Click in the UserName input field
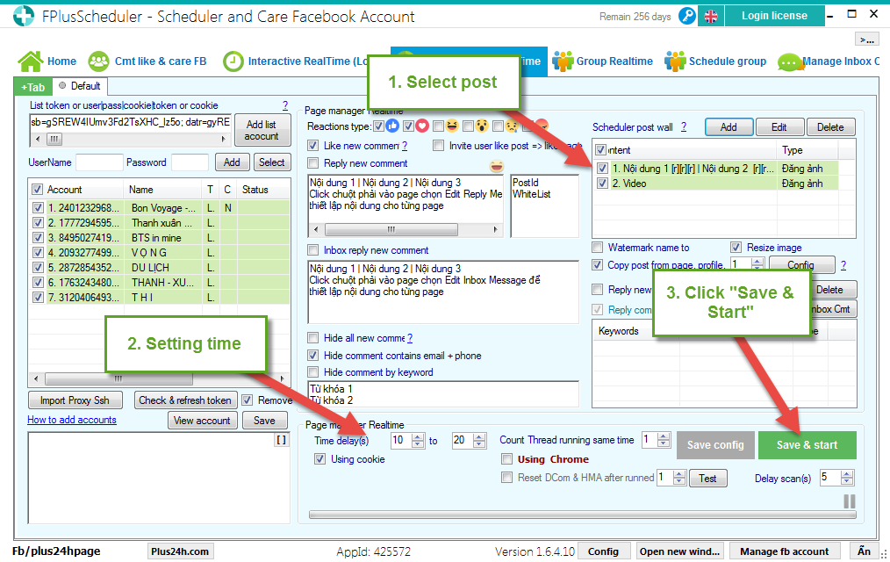The image size is (890, 562). 99,162
